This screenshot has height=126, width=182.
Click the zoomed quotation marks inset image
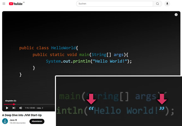118,101
